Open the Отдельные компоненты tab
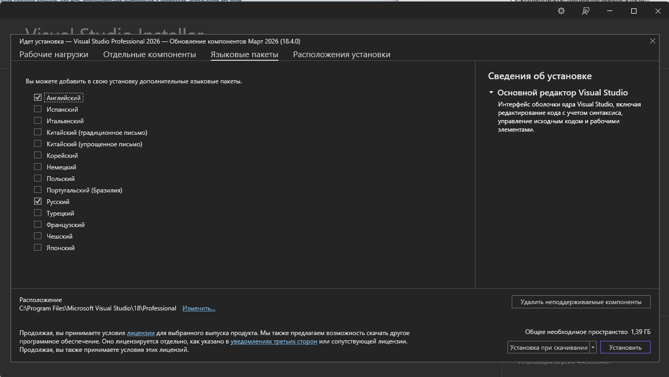 [x=149, y=55]
